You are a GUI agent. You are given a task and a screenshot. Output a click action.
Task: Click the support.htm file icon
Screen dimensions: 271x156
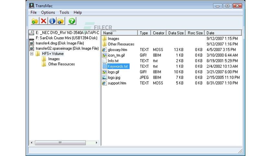coord(104,83)
